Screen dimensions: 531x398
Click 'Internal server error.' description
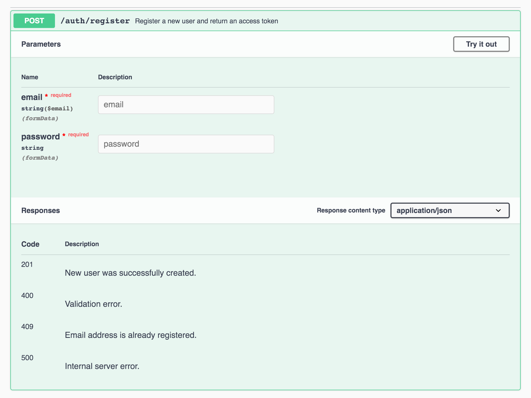point(102,366)
